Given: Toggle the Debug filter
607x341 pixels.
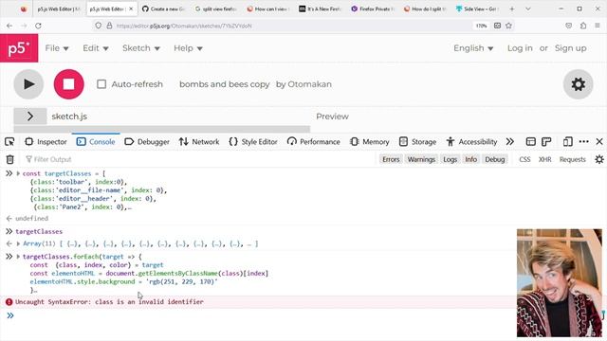Looking at the screenshot, I should point(495,159).
